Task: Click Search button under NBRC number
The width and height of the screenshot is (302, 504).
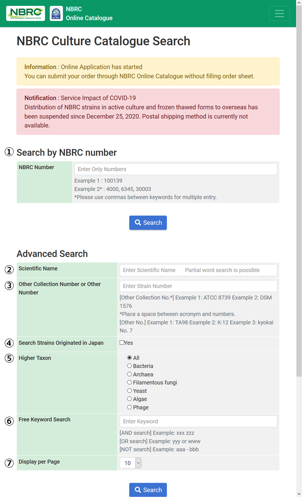Action: (x=148, y=223)
